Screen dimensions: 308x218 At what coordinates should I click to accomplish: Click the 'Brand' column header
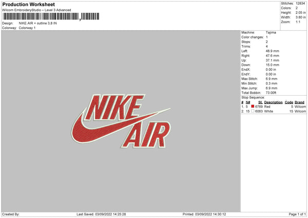pos(299,102)
